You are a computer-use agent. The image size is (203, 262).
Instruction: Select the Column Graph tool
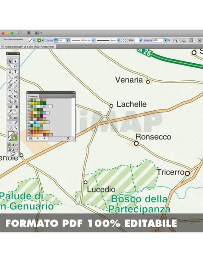click(x=16, y=117)
